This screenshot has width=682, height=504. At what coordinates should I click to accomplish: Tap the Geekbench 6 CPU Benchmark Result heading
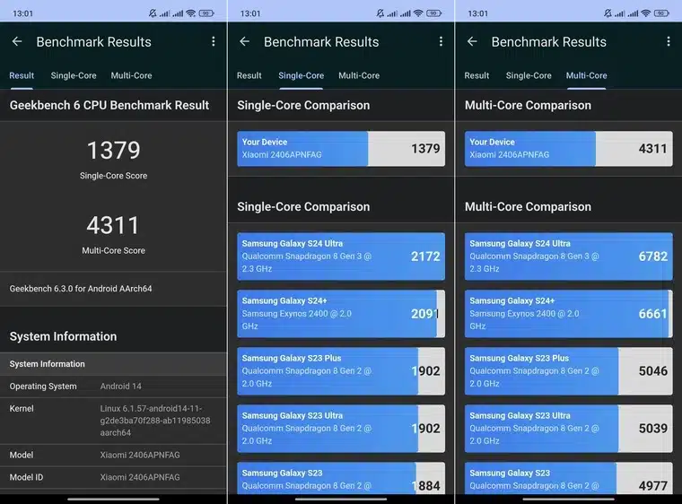109,105
